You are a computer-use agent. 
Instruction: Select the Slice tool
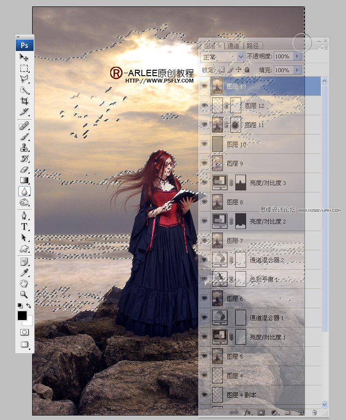coord(24,112)
